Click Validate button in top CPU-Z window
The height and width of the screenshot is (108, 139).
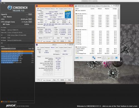click(62, 41)
